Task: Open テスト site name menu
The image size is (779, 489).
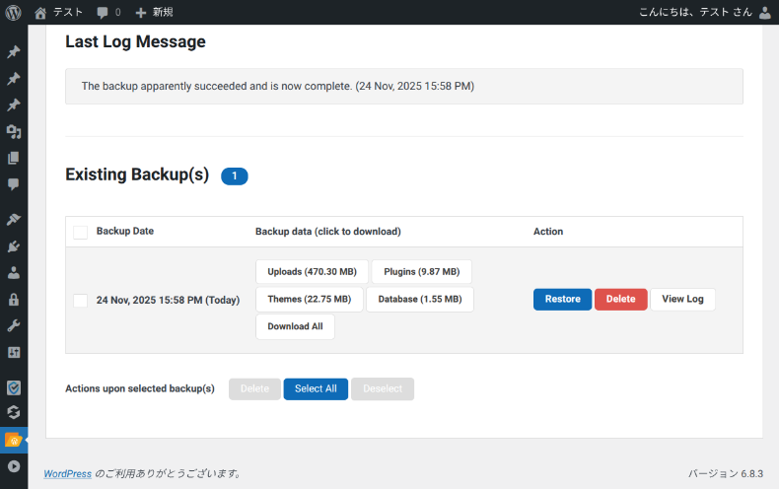Action: 68,12
